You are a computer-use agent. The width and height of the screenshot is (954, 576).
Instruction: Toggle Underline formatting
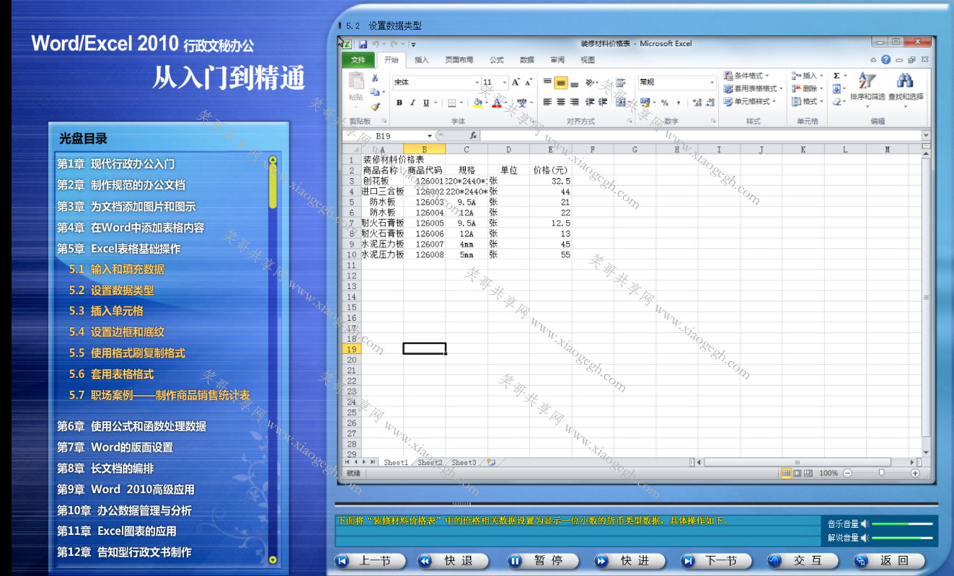tap(426, 103)
